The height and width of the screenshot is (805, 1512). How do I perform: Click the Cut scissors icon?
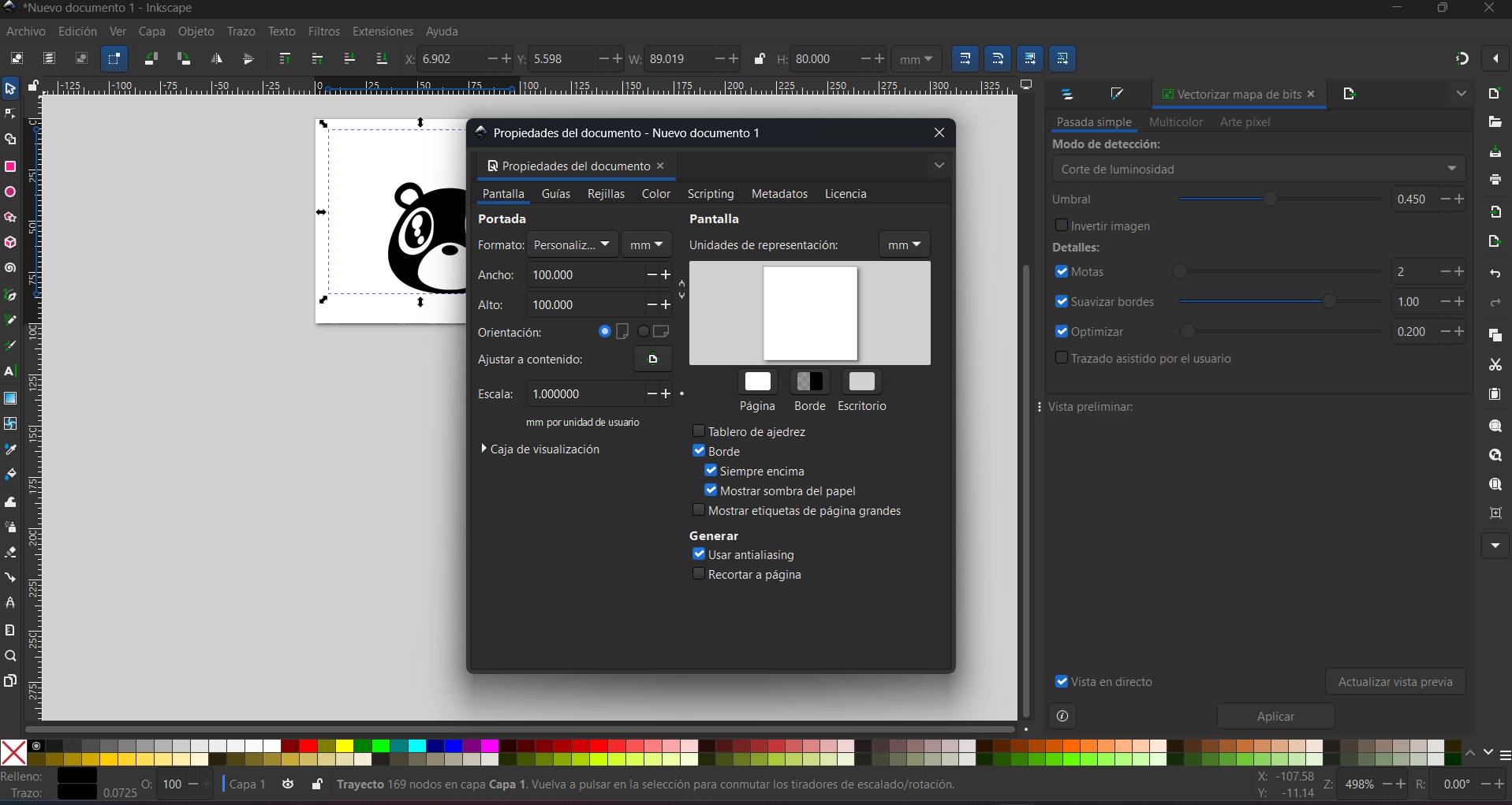(1495, 364)
